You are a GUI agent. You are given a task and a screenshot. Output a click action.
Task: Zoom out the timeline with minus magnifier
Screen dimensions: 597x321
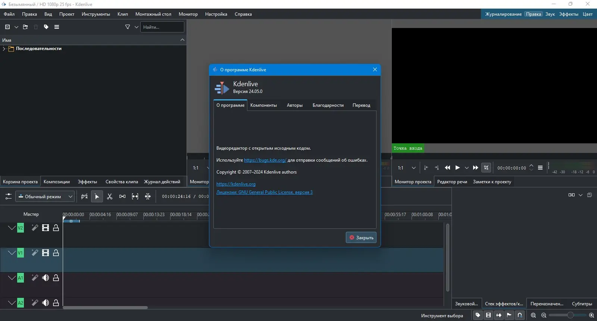(x=544, y=315)
